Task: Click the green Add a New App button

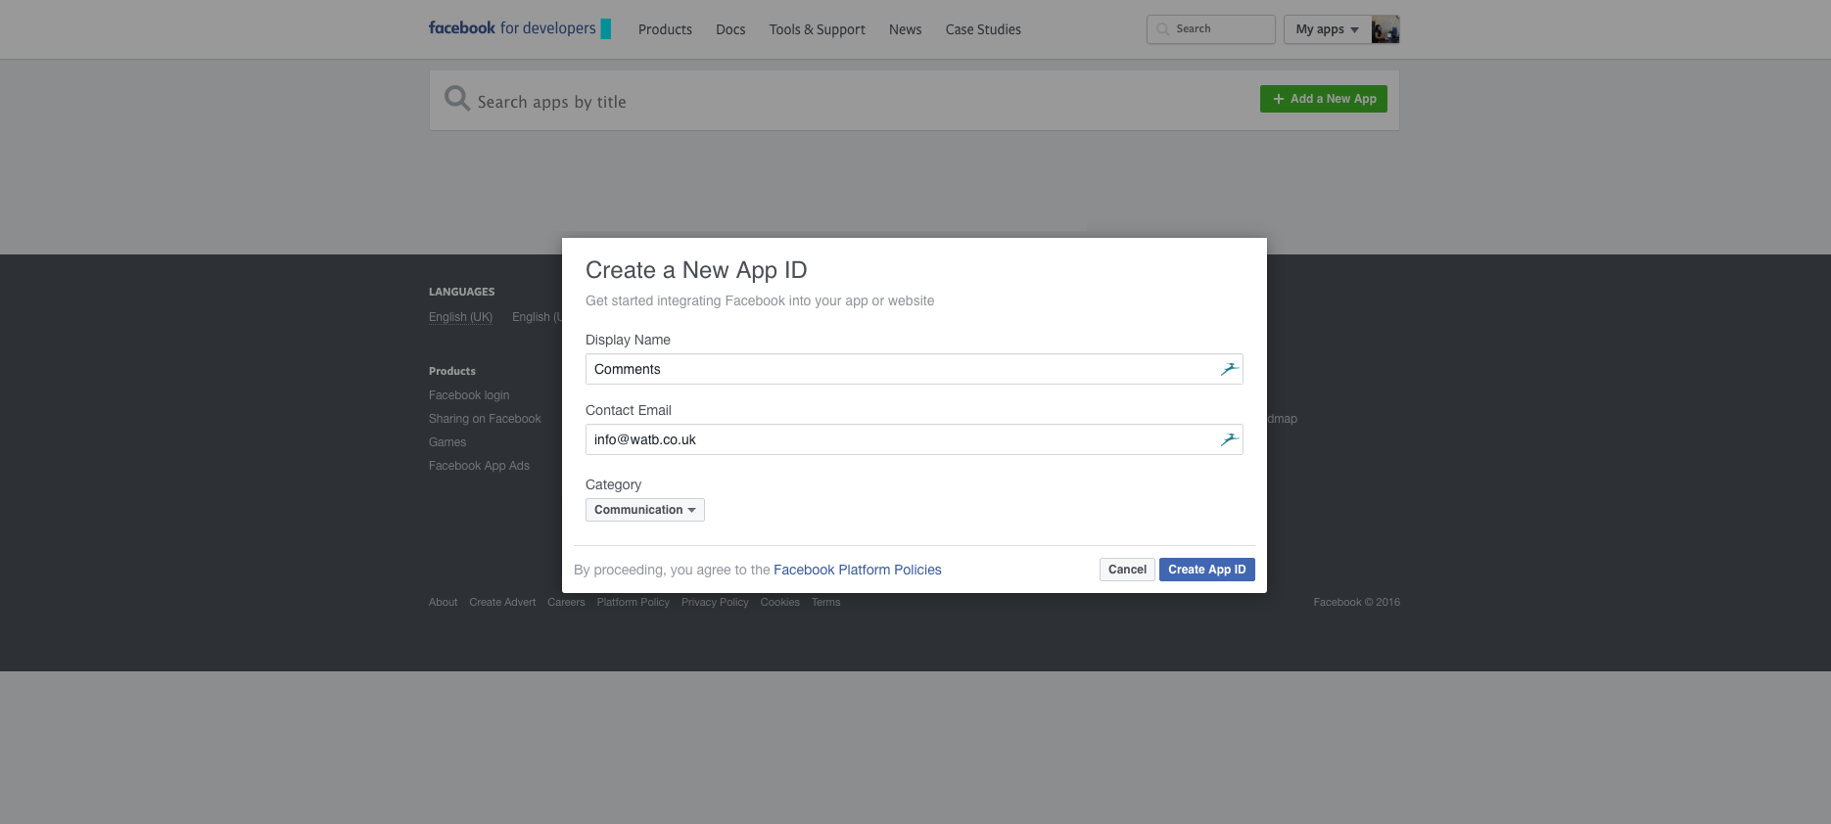Action: (1324, 99)
